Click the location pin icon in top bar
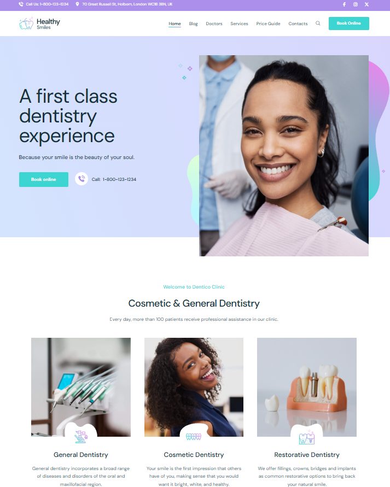Viewport: 390px width, 487px height. 77,4
